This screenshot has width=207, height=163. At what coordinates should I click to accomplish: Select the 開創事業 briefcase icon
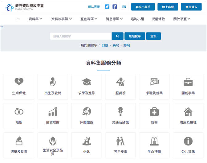pos(188,82)
